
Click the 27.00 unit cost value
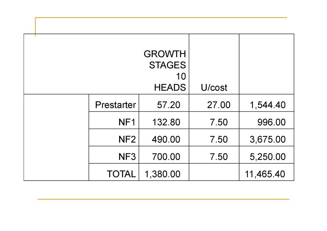click(x=218, y=105)
